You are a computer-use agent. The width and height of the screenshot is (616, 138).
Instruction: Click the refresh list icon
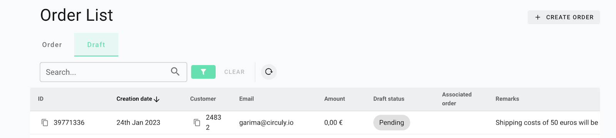coord(269,72)
